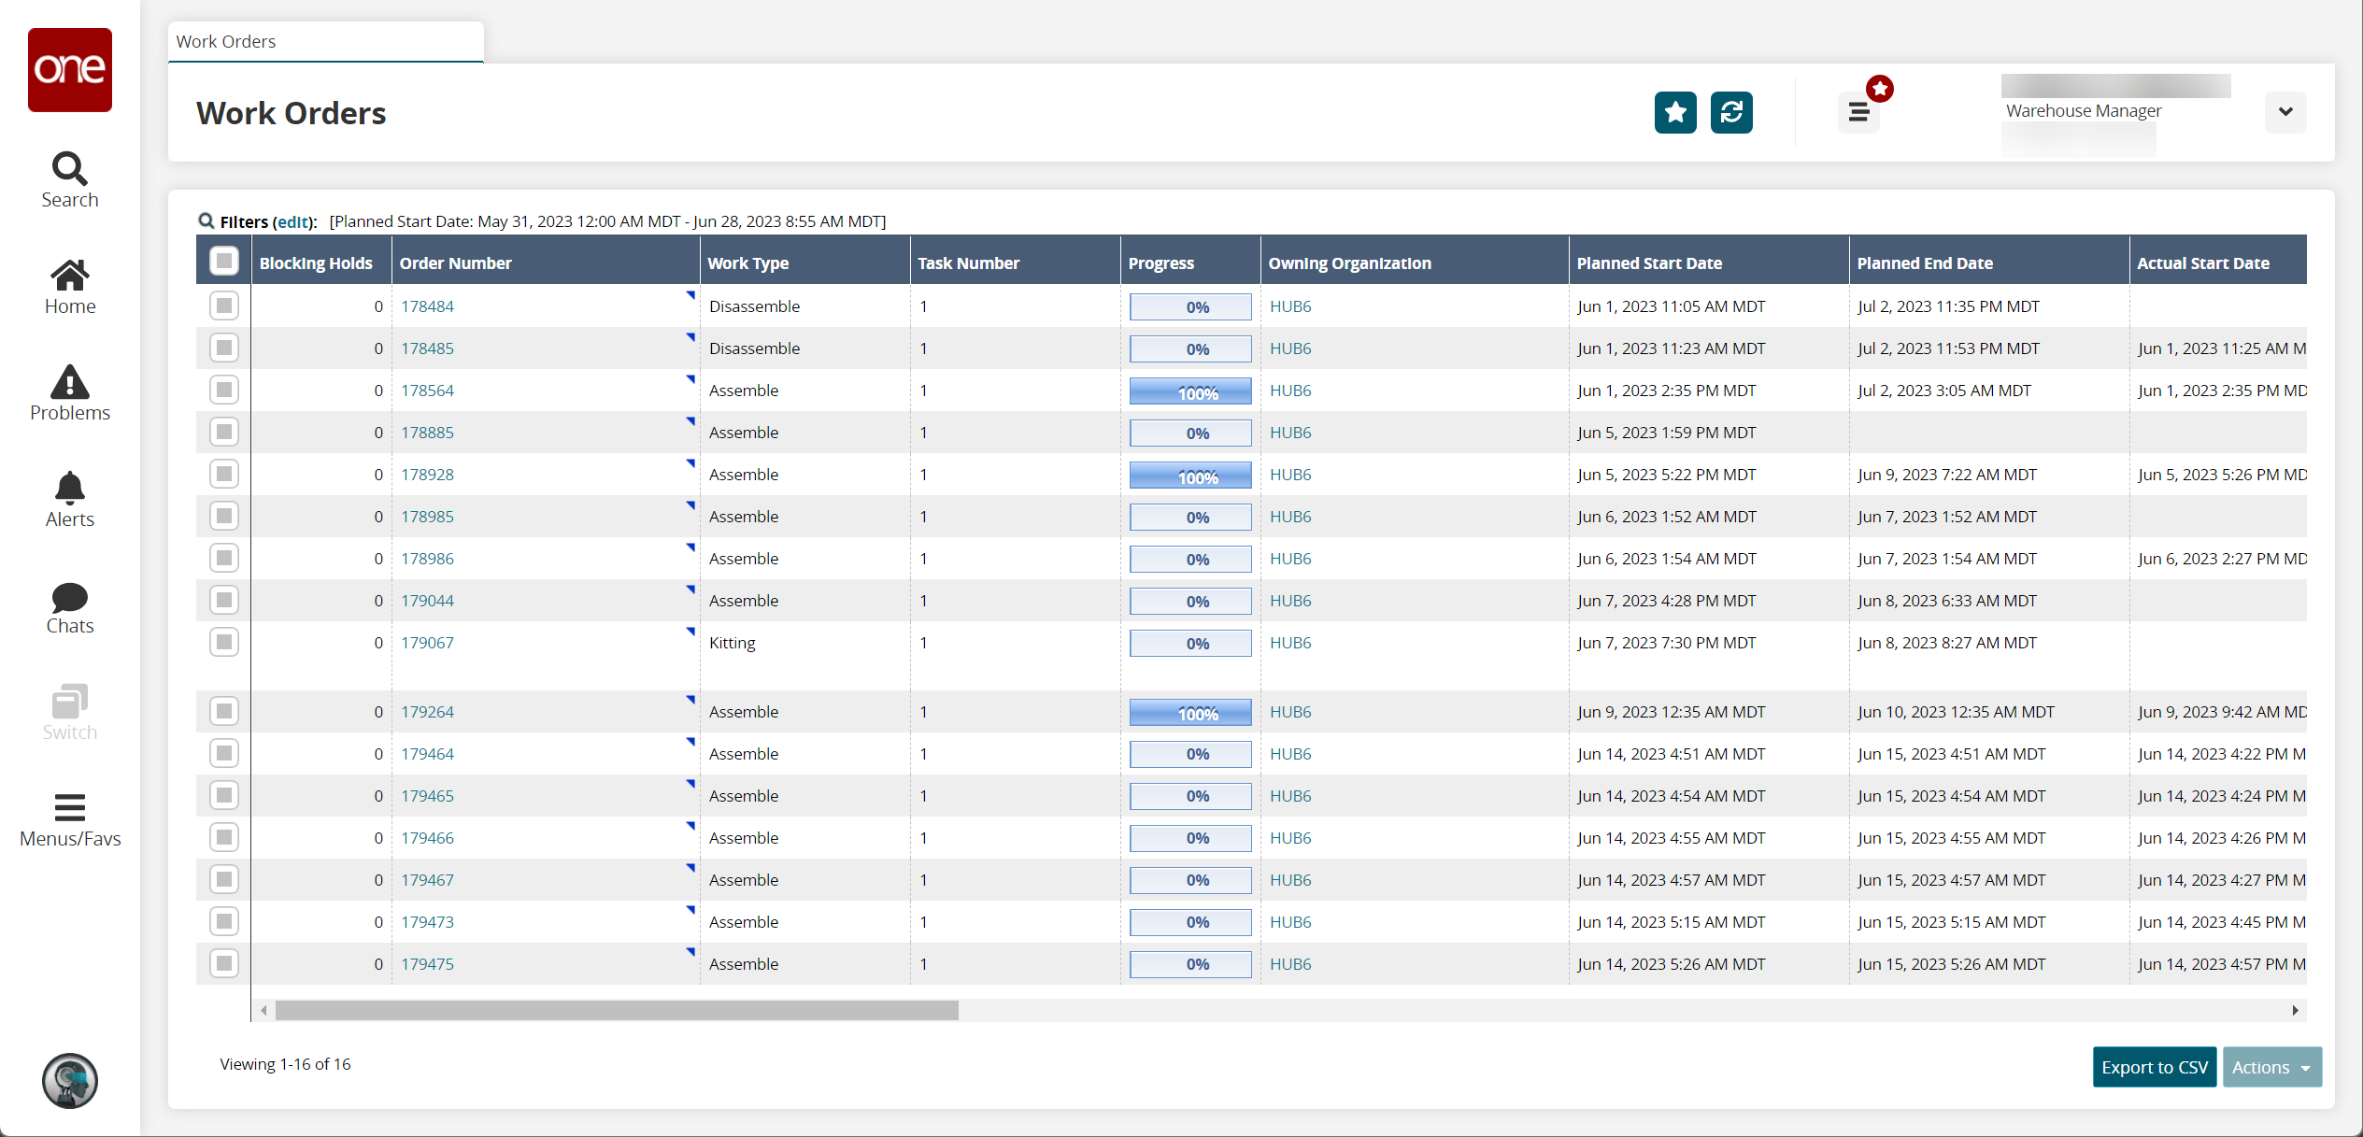Click scrollbar left arrow
This screenshot has height=1137, width=2363.
264,1010
